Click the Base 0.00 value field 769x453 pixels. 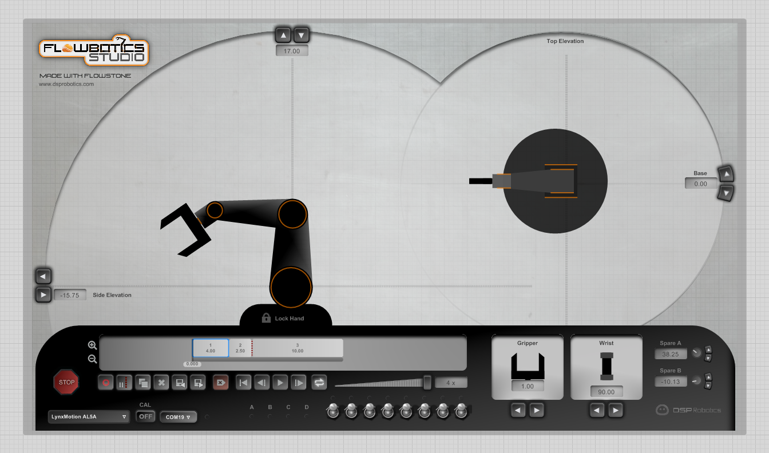coord(701,184)
